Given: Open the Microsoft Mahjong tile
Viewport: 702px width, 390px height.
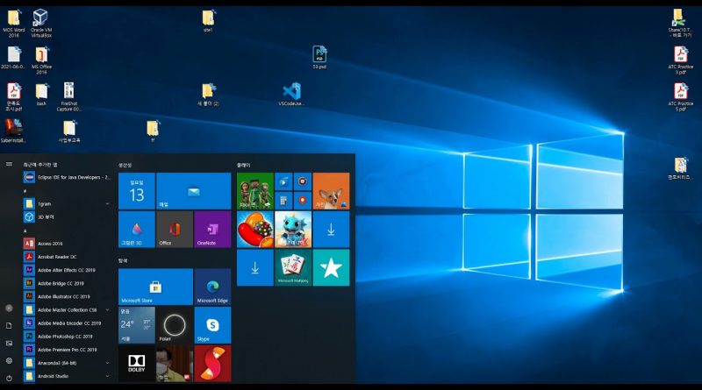Looking at the screenshot, I should click(293, 267).
